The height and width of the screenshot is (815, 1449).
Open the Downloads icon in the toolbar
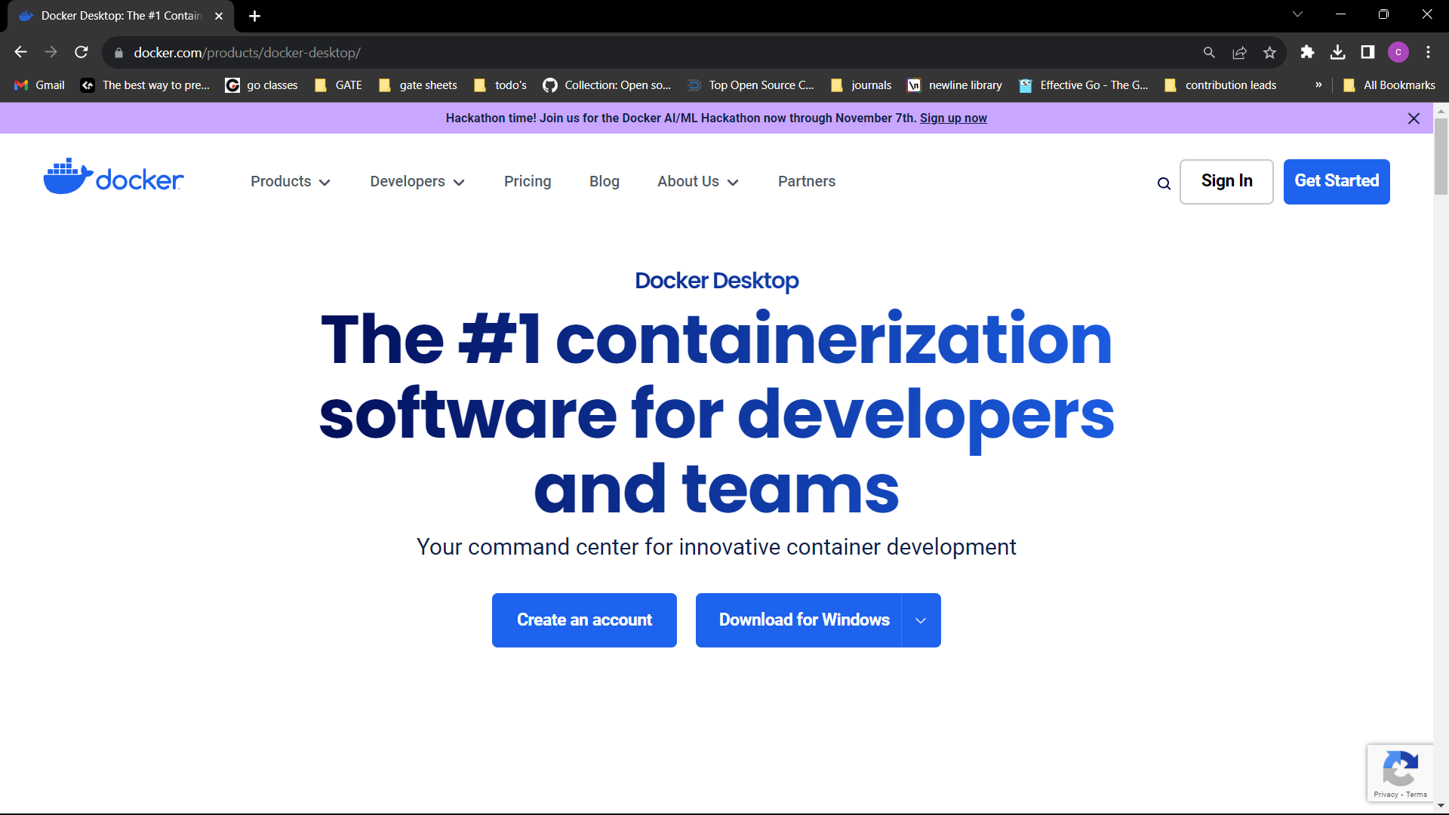(x=1339, y=52)
